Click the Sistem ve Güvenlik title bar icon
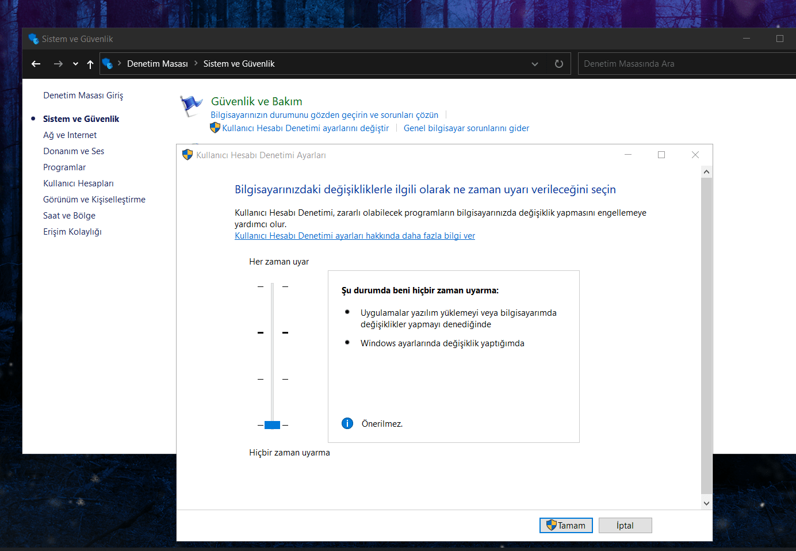This screenshot has height=551, width=796. 34,39
